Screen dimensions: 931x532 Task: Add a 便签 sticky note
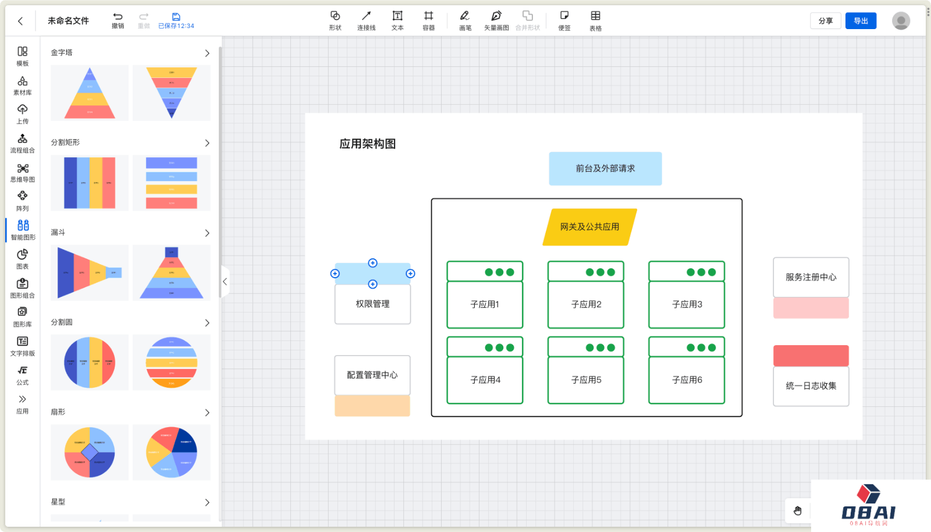coord(564,20)
